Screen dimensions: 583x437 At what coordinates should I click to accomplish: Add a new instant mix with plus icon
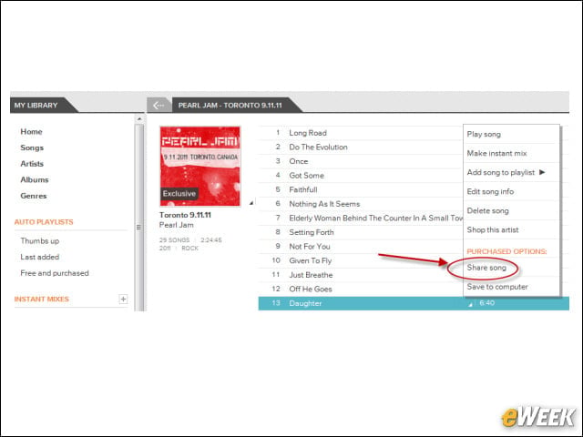click(123, 299)
